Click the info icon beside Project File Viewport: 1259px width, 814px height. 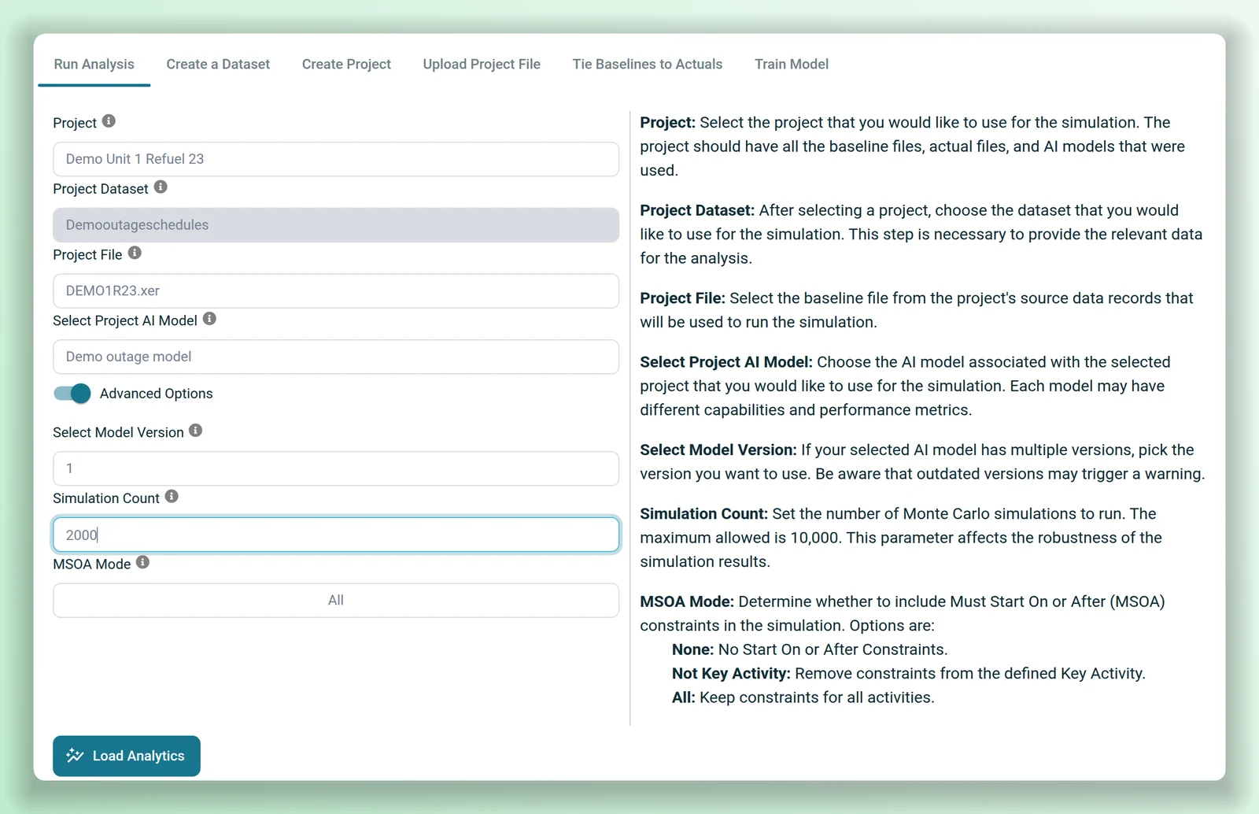click(135, 253)
